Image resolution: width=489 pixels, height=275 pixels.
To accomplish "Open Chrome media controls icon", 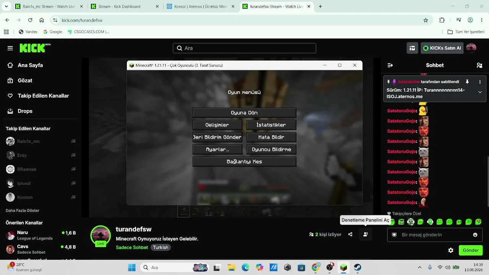I will (x=459, y=20).
